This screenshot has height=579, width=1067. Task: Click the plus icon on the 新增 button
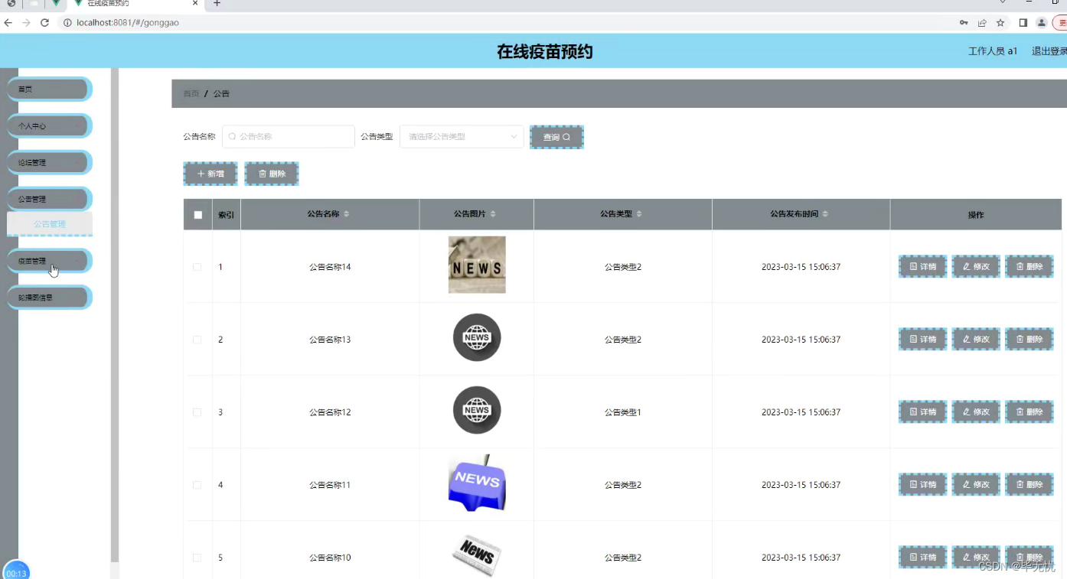point(200,174)
